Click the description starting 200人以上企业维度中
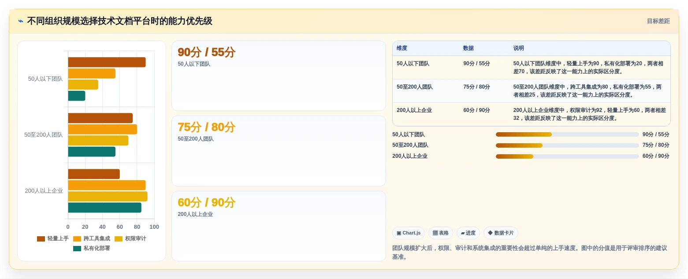This screenshot has height=279, width=688. coord(590,114)
